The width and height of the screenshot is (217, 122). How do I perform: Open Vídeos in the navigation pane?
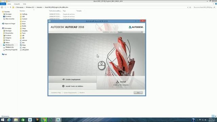coord(7,43)
